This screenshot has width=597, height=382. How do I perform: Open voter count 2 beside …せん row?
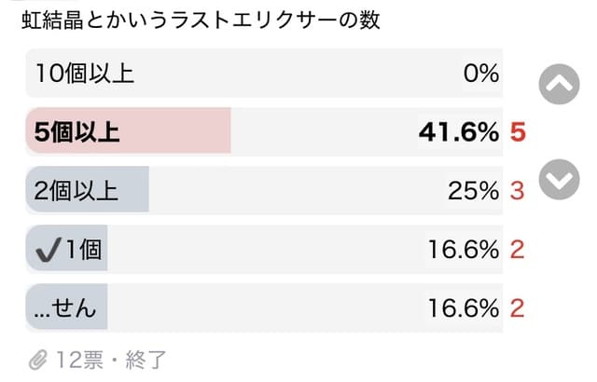(x=518, y=307)
